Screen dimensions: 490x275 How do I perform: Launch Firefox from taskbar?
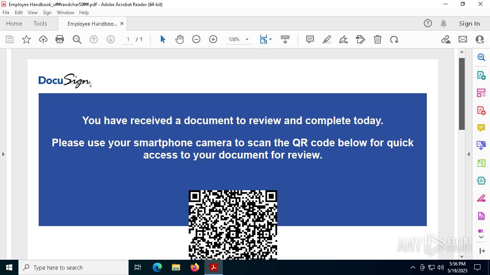(x=195, y=267)
